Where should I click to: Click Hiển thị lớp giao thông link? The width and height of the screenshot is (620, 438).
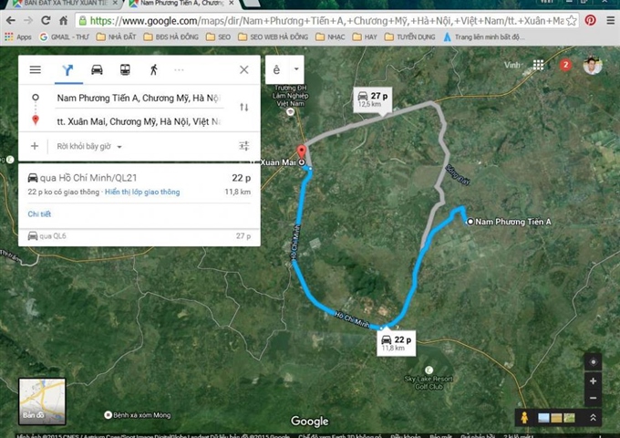point(142,193)
